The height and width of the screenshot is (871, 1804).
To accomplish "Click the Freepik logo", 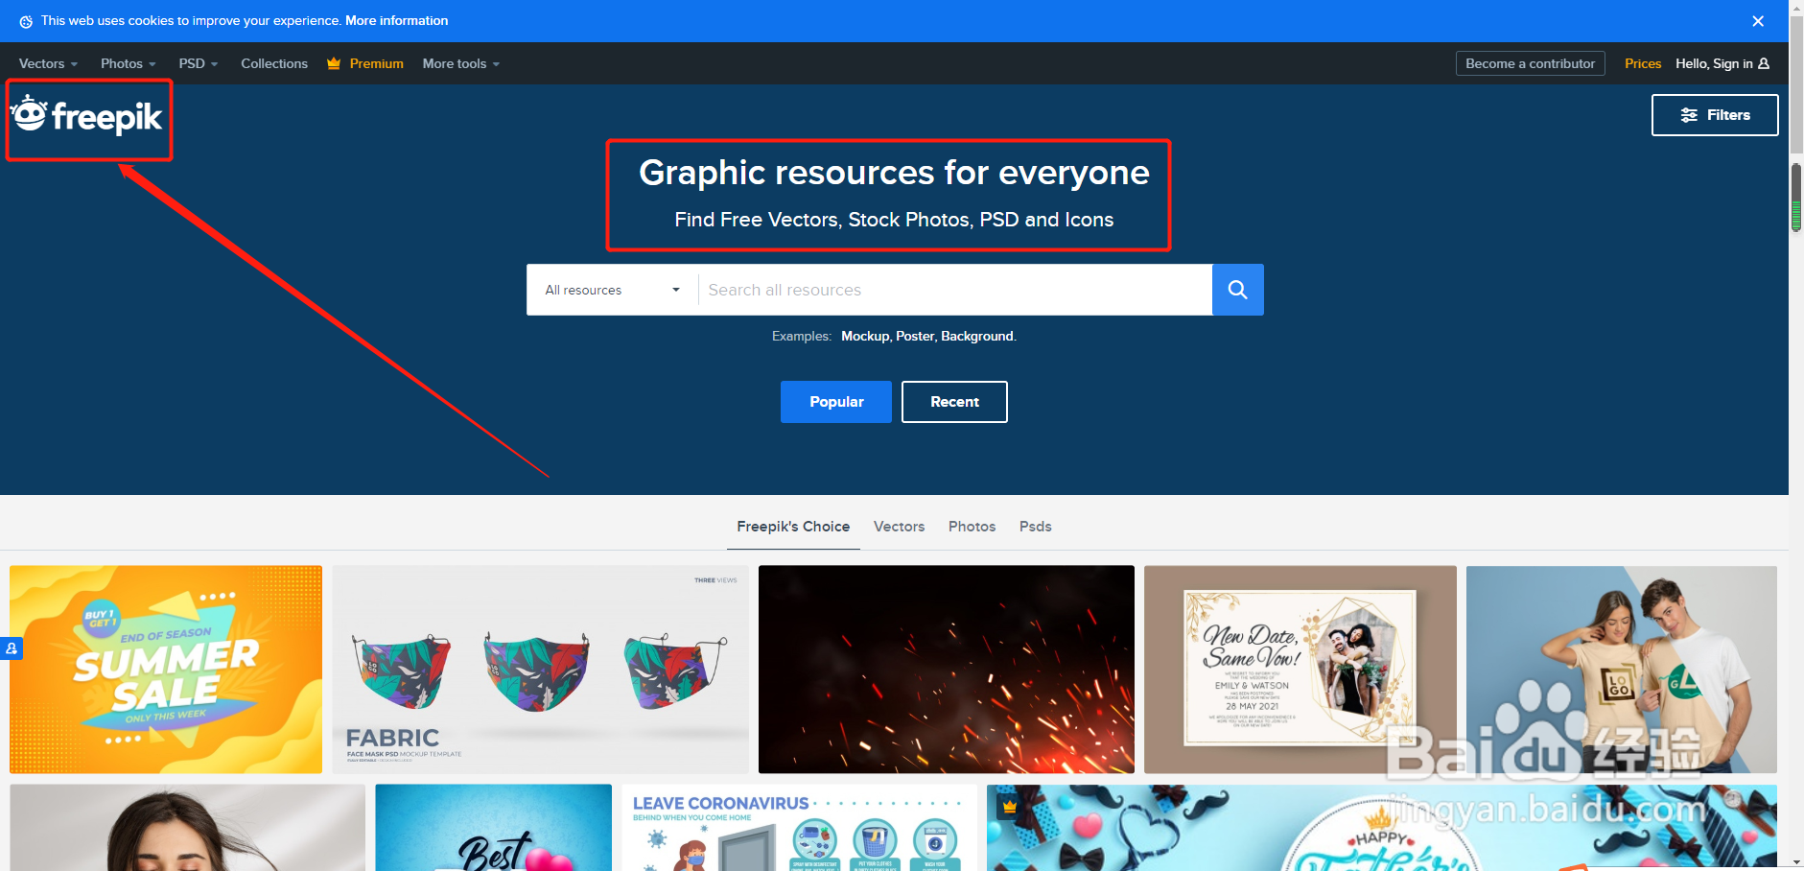I will (86, 116).
